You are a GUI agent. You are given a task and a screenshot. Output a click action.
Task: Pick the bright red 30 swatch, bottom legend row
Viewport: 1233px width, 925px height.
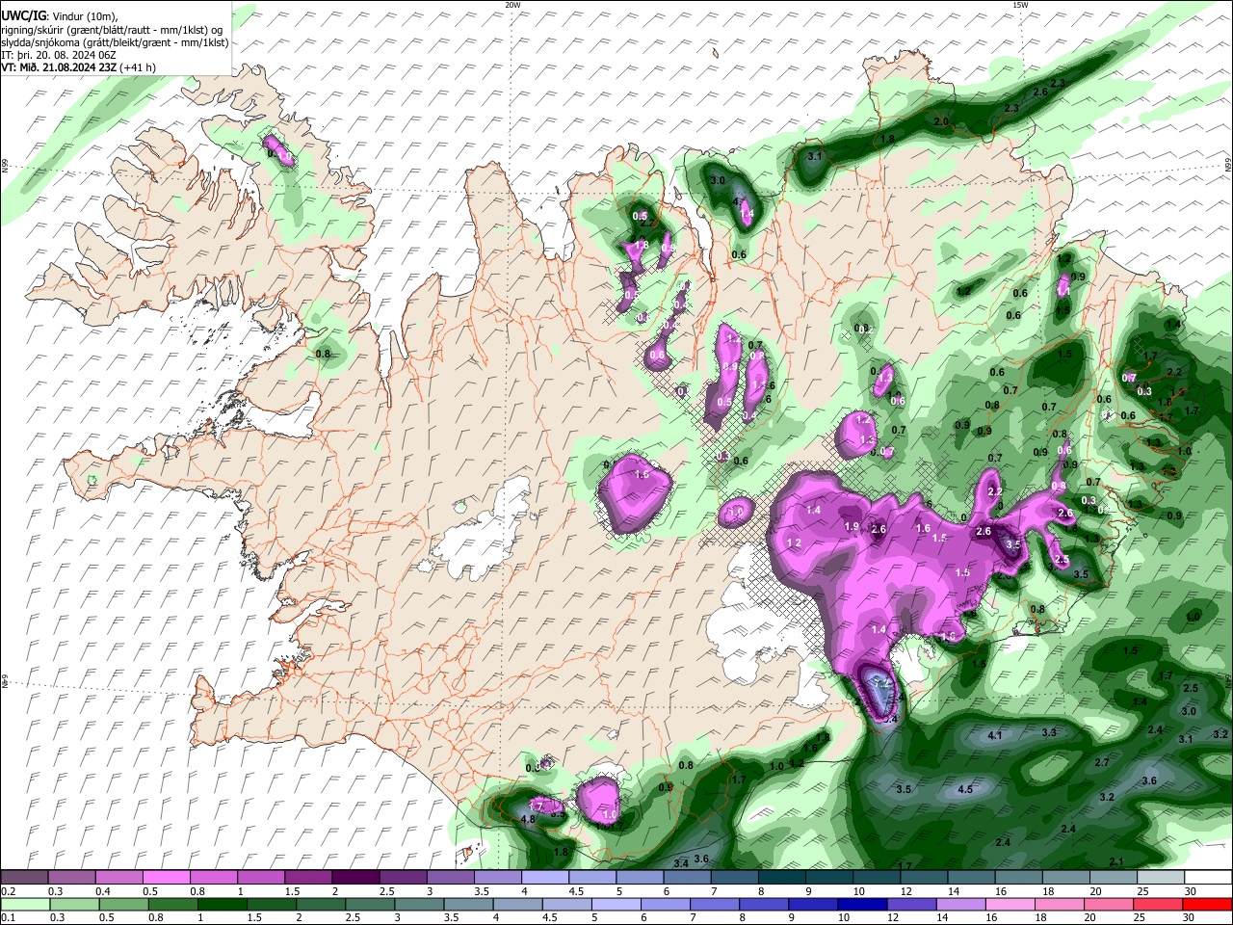pyautogui.click(x=1208, y=905)
